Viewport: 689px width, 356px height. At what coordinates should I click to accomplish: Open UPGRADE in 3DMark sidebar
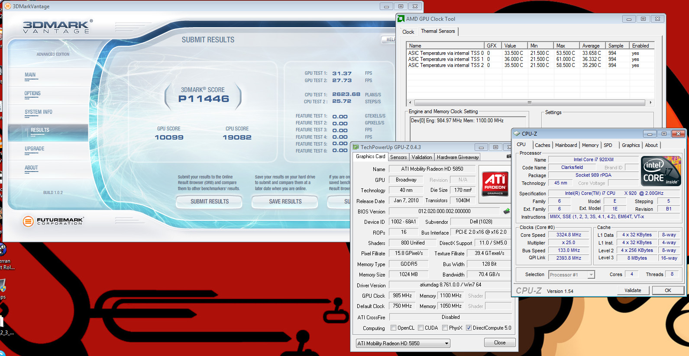click(x=35, y=149)
